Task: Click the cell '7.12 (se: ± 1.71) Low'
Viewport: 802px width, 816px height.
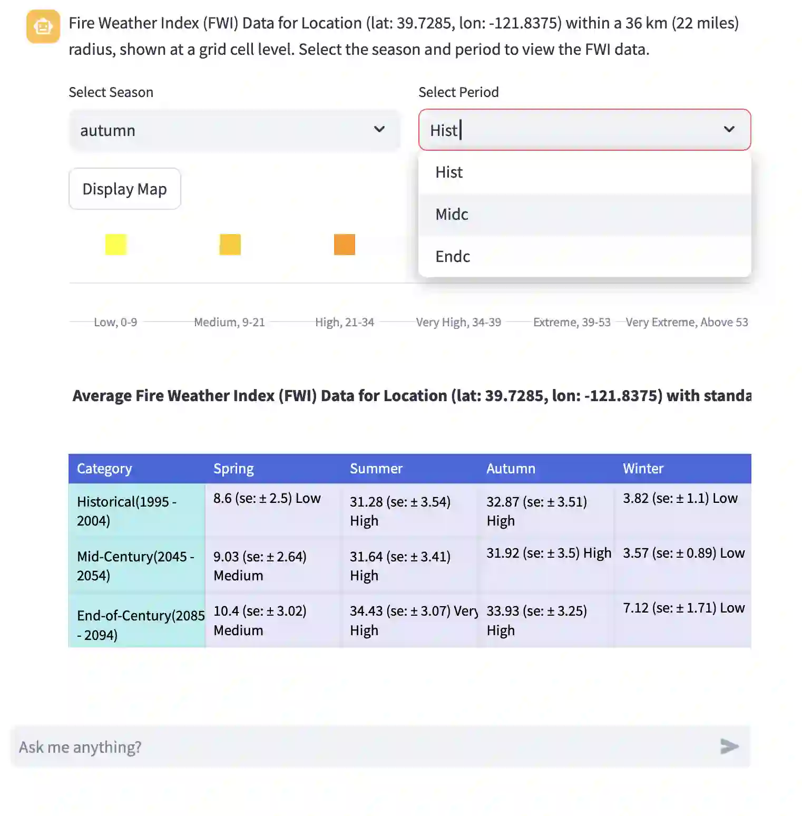Action: click(x=683, y=620)
